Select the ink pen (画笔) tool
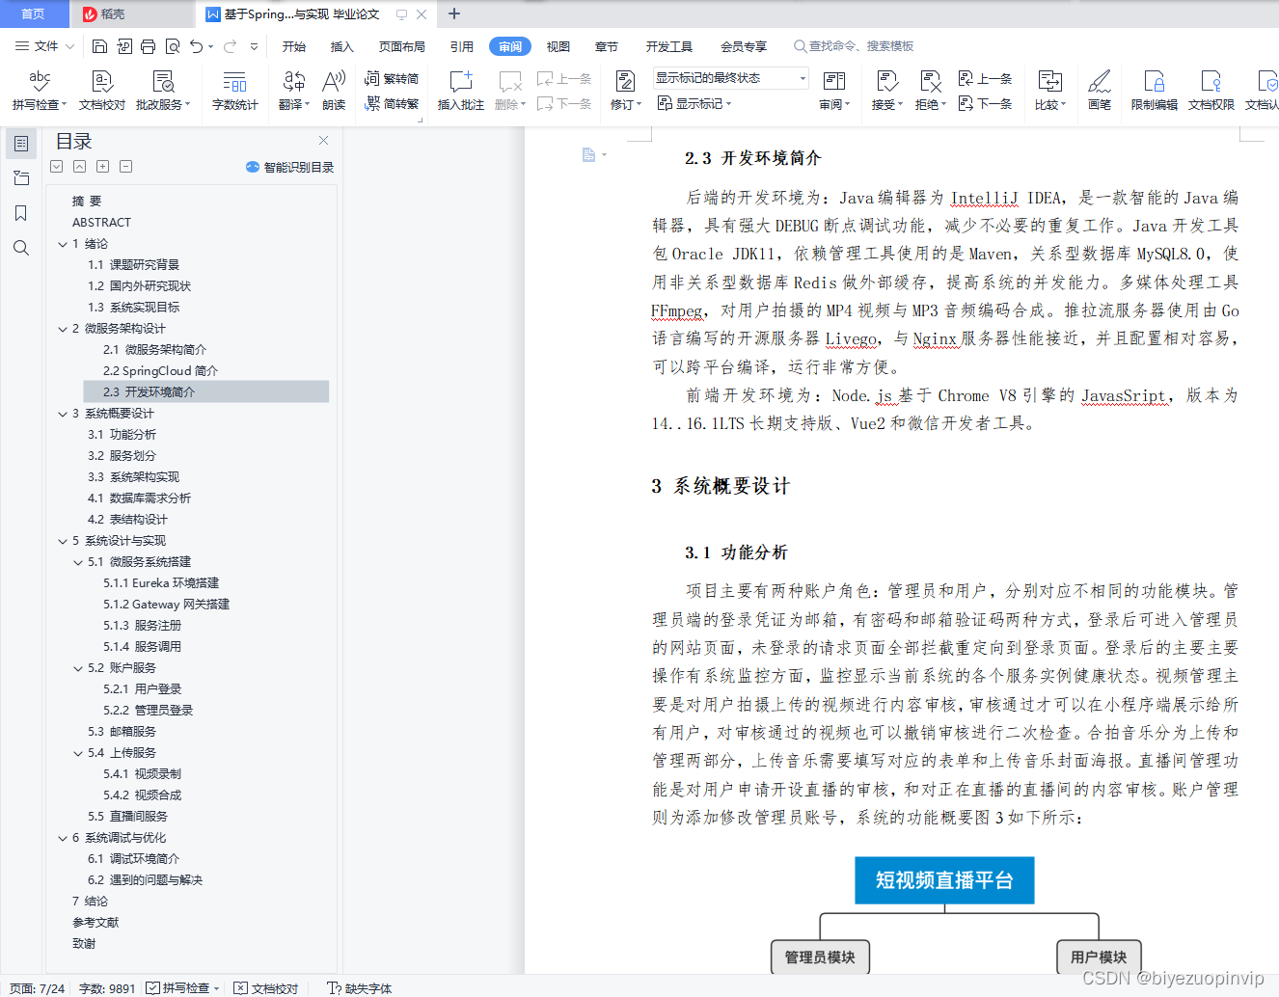Screen dimensions: 1279x997 (1099, 91)
